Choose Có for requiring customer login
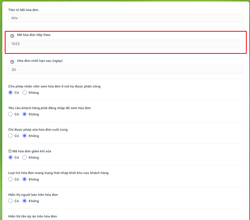This screenshot has width=250, height=220. (x=11, y=114)
